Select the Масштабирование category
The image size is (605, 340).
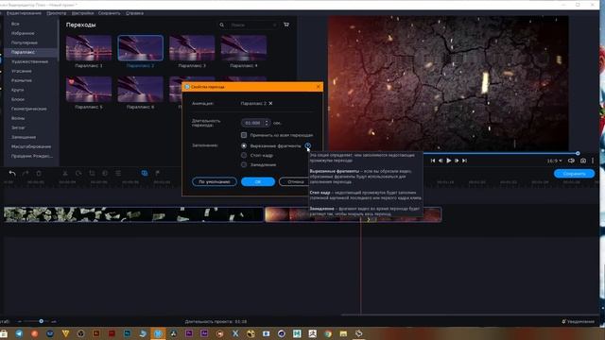31,146
